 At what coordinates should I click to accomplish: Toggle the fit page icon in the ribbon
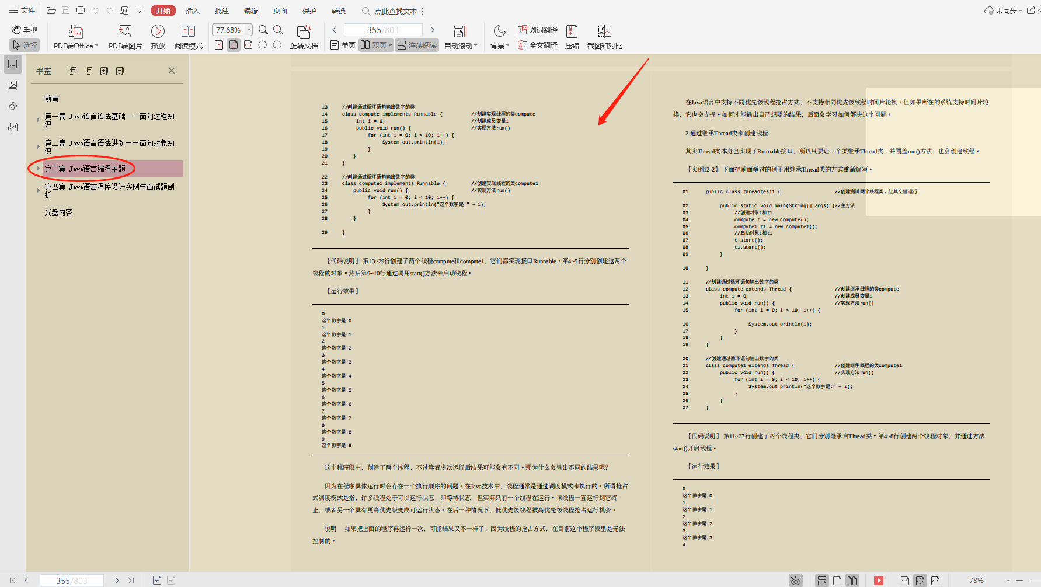click(x=234, y=45)
